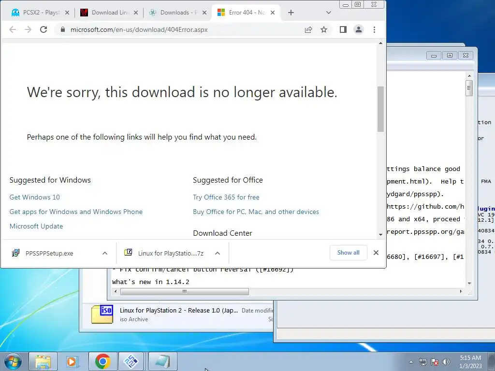The height and width of the screenshot is (371, 495).
Task: Launch Windows Media Player from taskbar
Action: (73, 361)
